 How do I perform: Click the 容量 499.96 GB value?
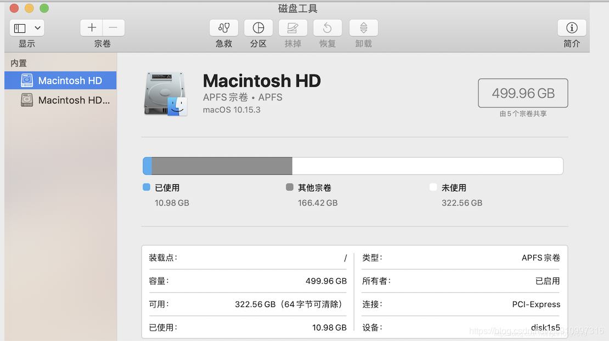[326, 281]
